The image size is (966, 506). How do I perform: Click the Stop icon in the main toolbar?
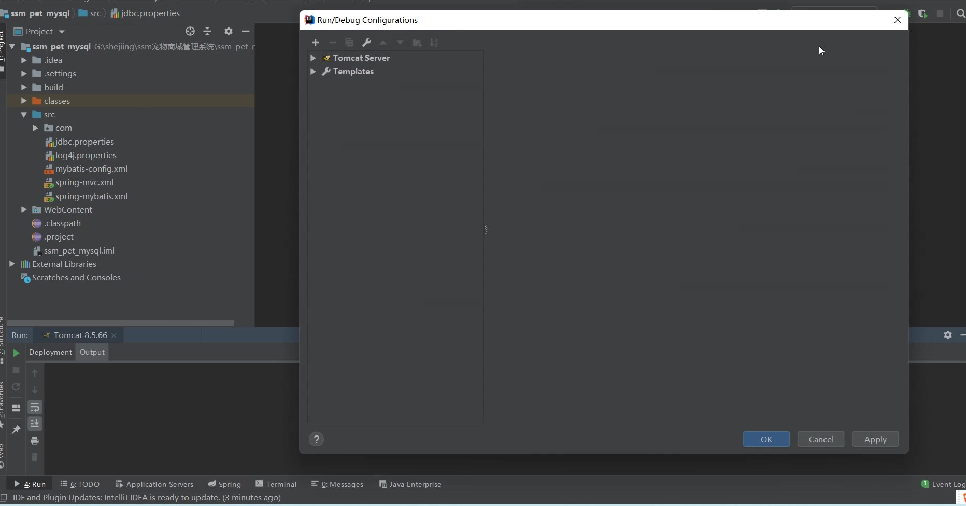pos(940,14)
